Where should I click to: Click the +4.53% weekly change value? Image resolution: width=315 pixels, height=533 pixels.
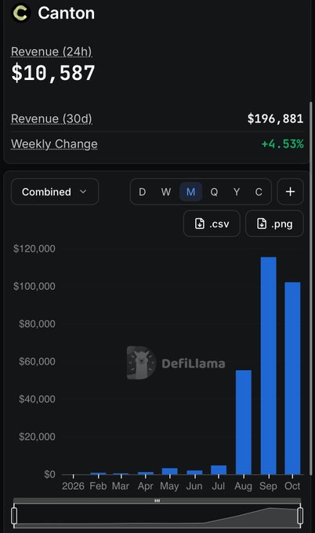click(282, 144)
